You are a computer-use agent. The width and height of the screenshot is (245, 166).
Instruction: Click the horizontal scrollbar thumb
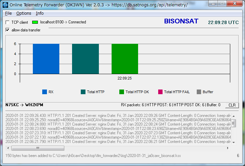38,148
